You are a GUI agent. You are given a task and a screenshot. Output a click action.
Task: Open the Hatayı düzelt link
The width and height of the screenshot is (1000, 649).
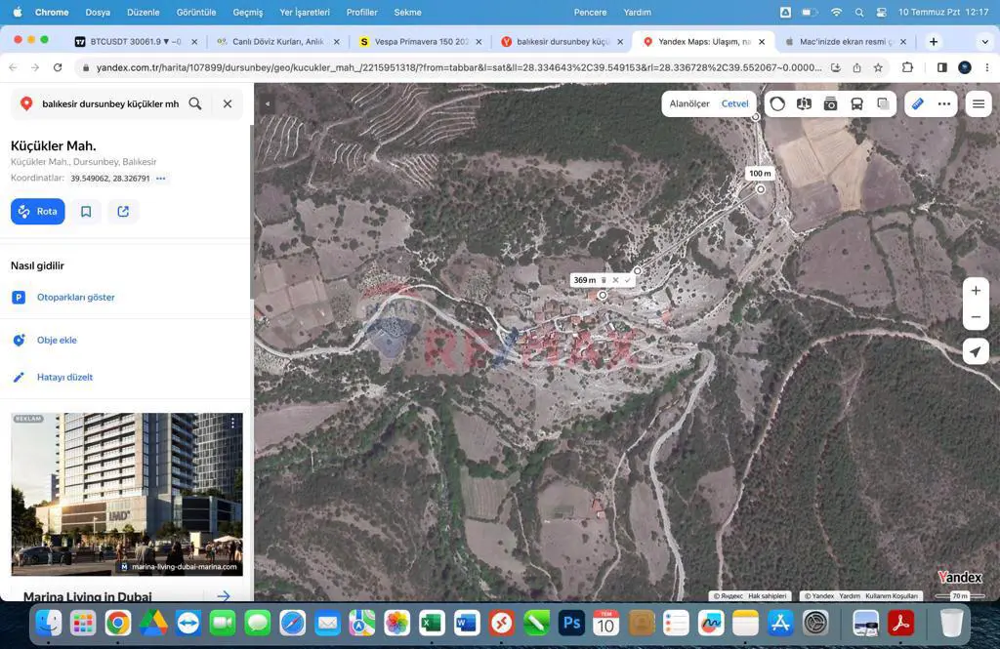click(65, 377)
